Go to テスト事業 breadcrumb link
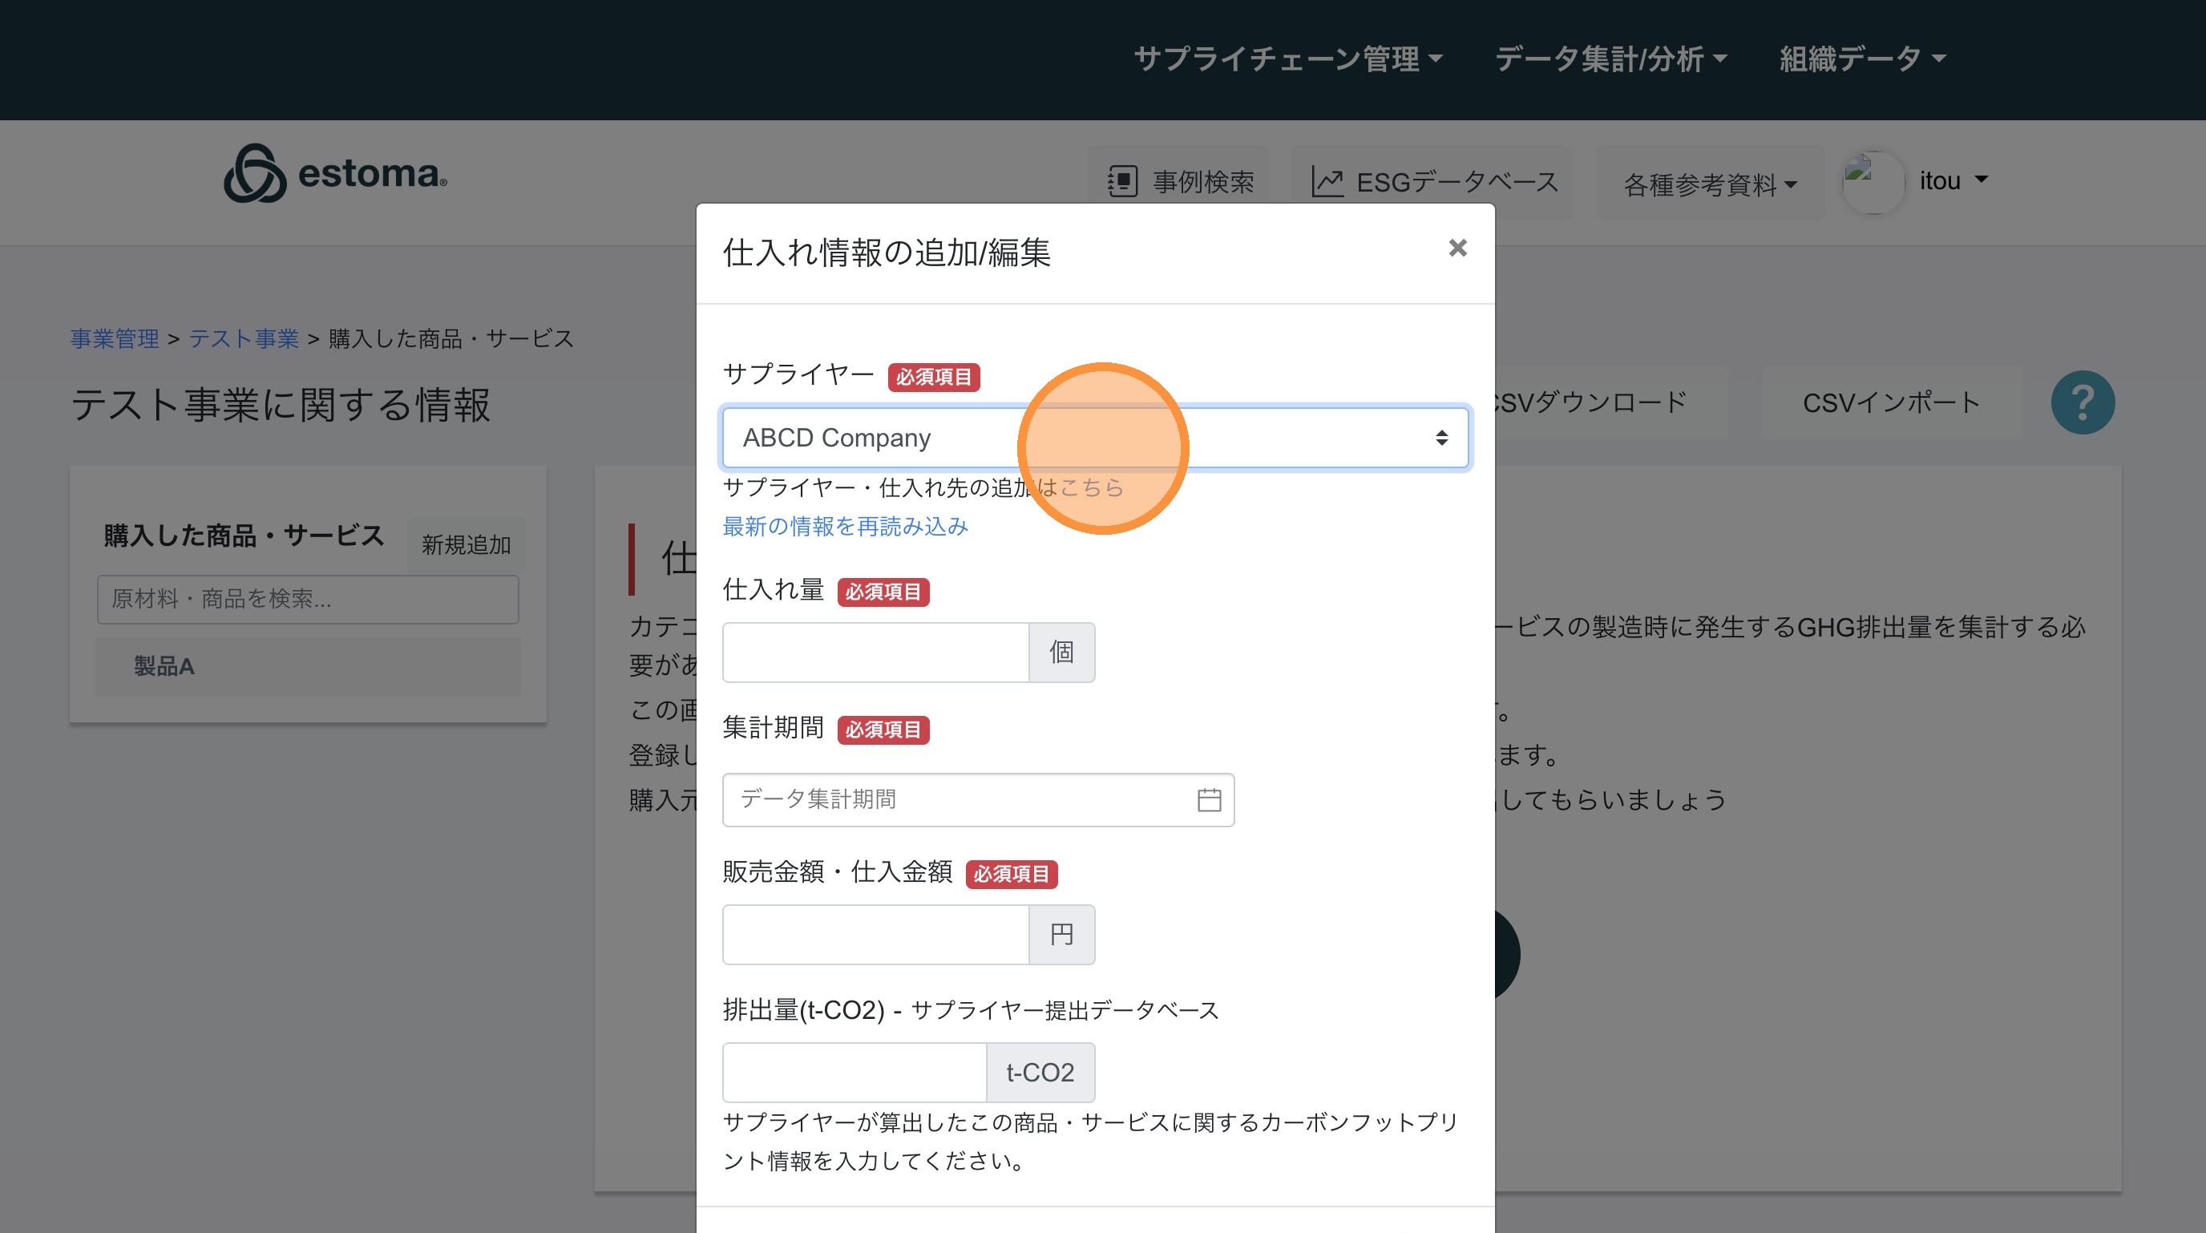The height and width of the screenshot is (1233, 2206). (243, 339)
